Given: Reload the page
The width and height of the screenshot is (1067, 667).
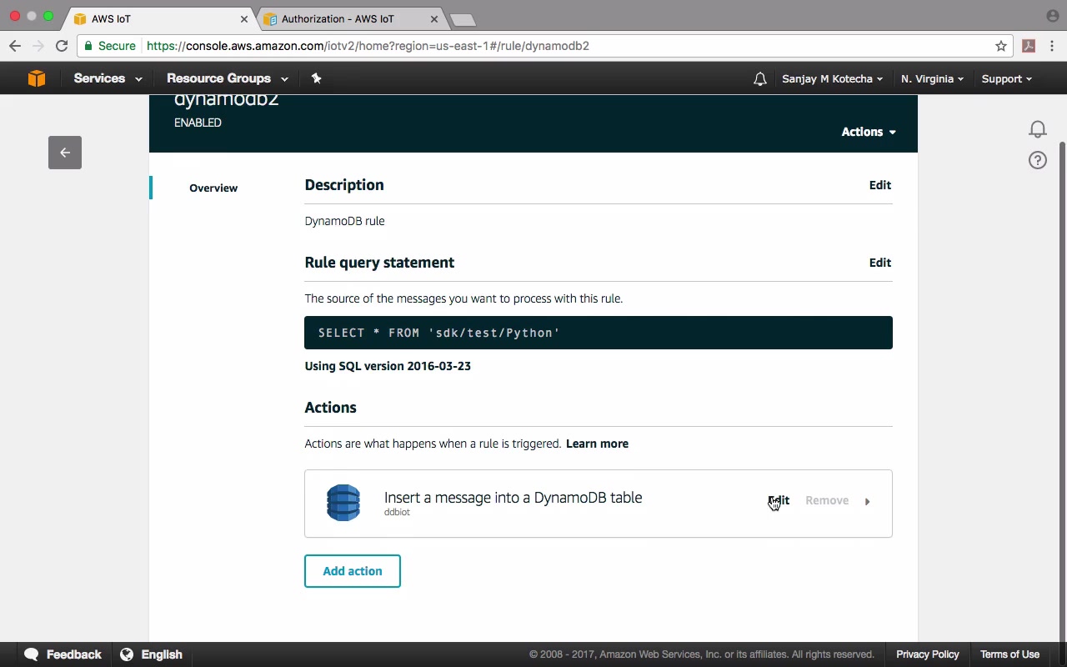Looking at the screenshot, I should pos(62,46).
